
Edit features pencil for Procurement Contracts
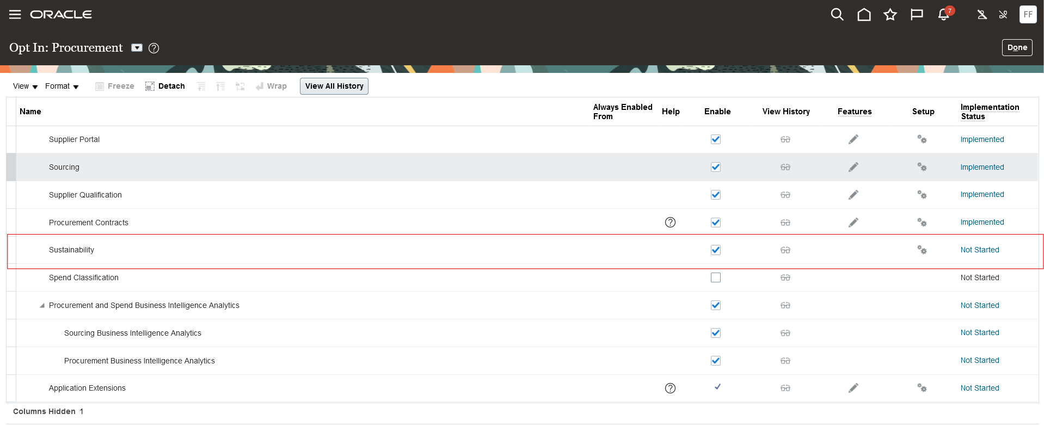(853, 223)
